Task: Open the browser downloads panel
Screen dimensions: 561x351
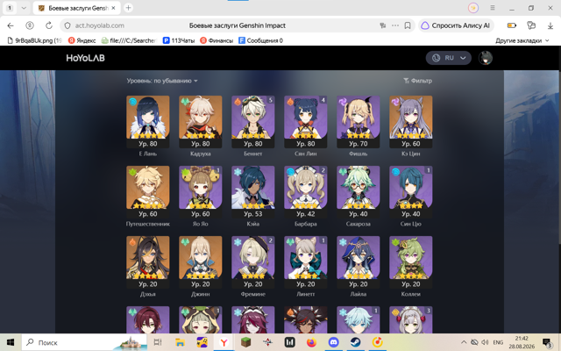Action: coord(550,25)
